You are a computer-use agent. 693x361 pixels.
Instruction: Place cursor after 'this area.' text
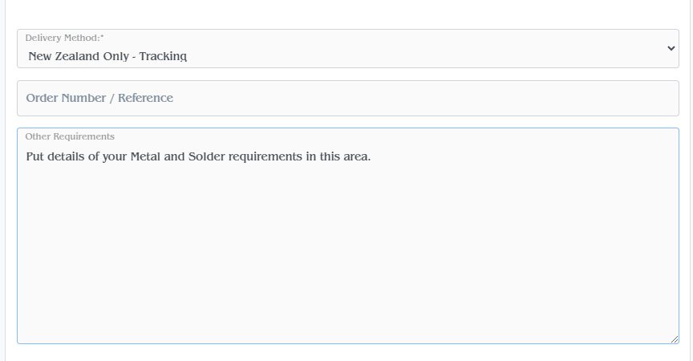(x=372, y=156)
